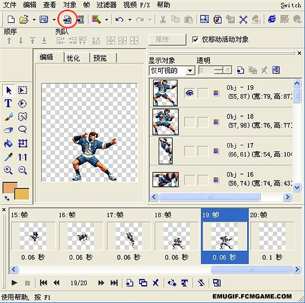Open the 对象 menu
The image size is (305, 303).
pos(70,5)
